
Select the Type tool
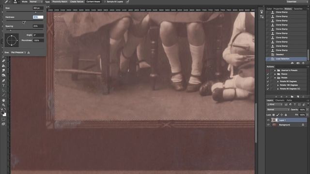(3, 85)
